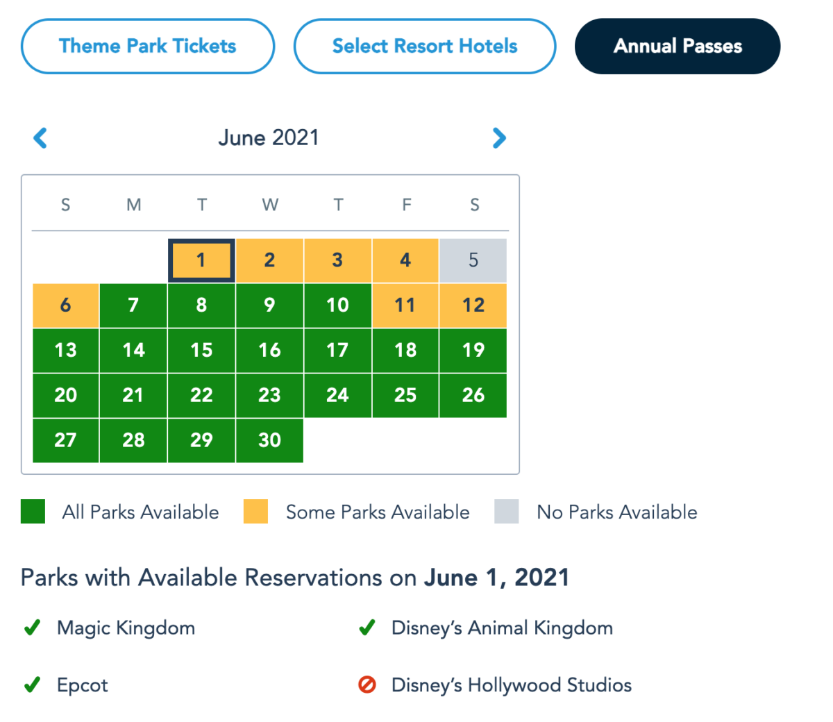833x722 pixels.
Task: Click the gray No Parks Available swatch
Action: pyautogui.click(x=507, y=512)
